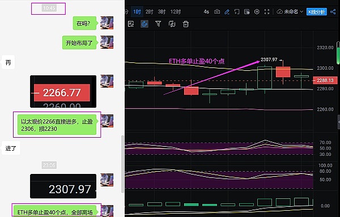Open avatar beside 2266.77 image
Screen dimensions: 340x217
(x=107, y=81)
